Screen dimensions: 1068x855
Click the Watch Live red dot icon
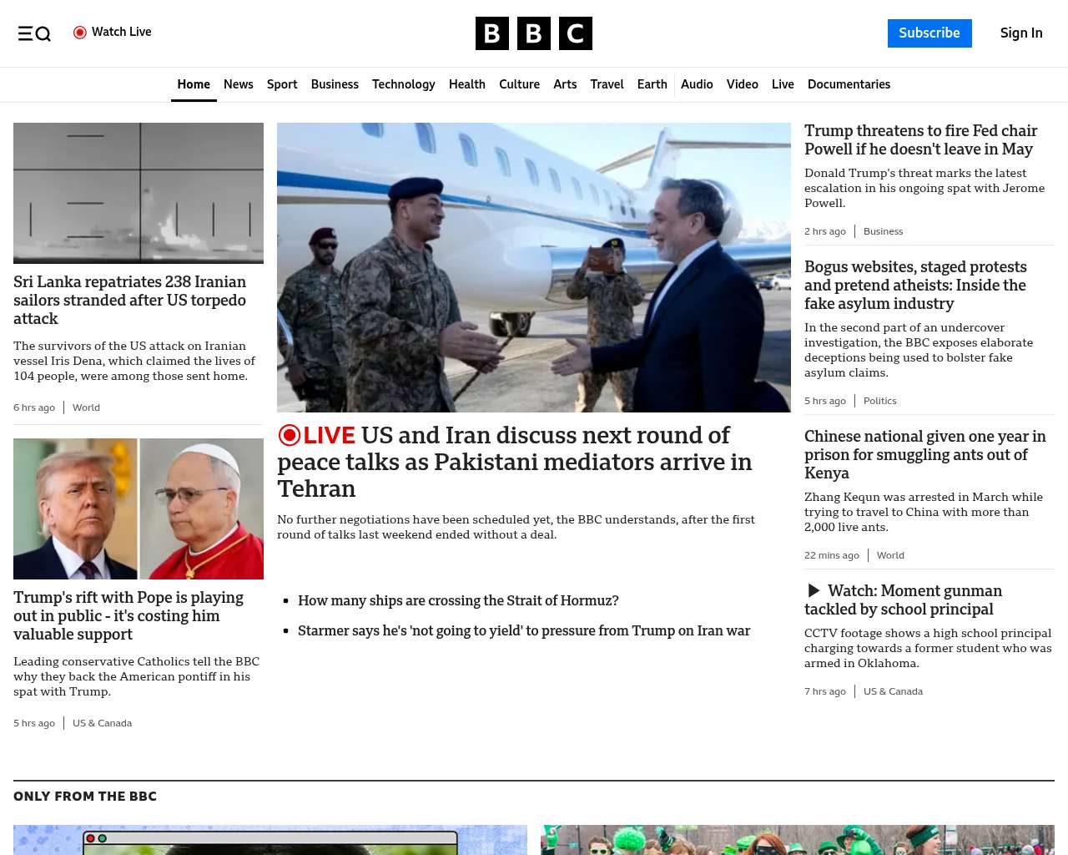coord(80,33)
